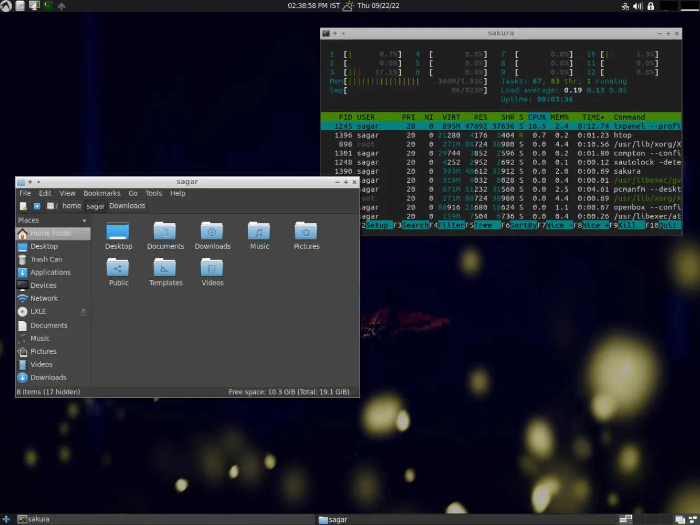
Task: Open a new tab using the toolbar icon
Action: pos(37,206)
